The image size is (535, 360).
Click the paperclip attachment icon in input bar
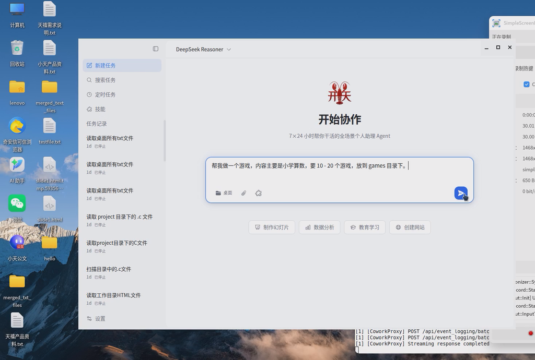pos(243,193)
